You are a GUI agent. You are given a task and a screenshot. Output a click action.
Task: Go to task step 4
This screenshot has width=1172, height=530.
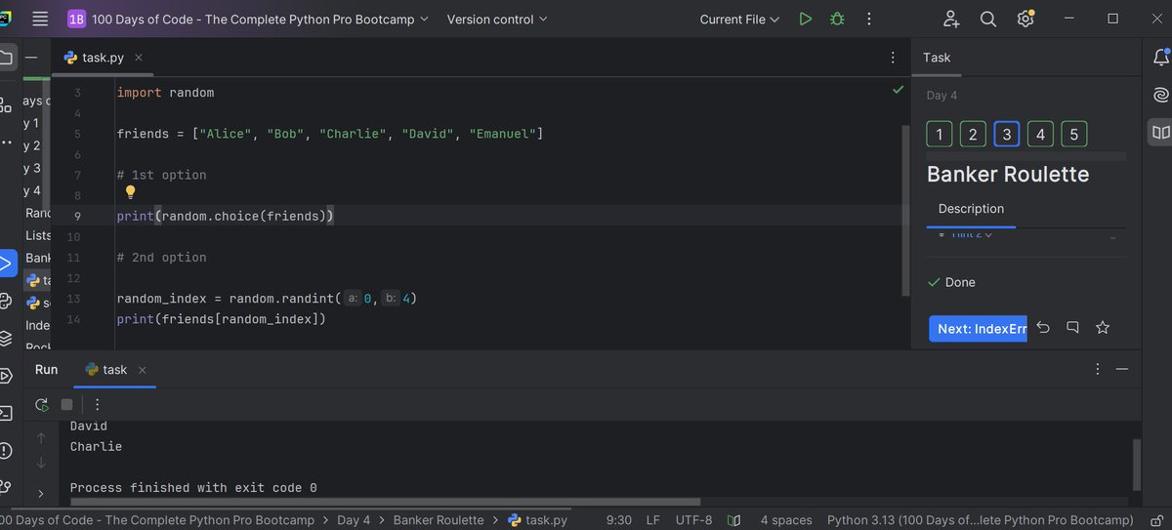tap(1040, 135)
